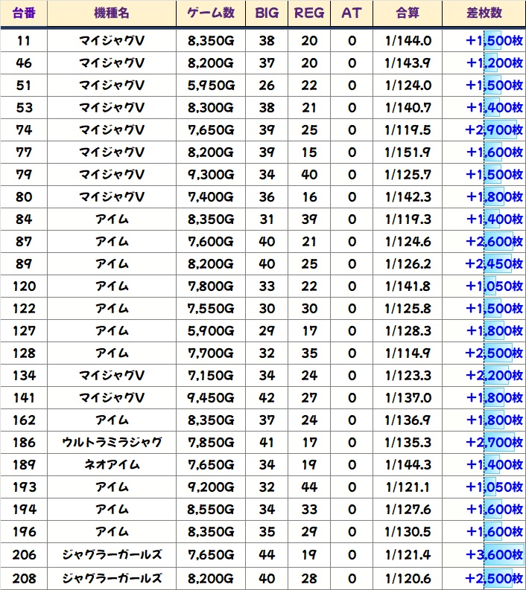The image size is (526, 590).
Task: Click the 1/124.0 combined rate cell
Action: click(x=408, y=86)
